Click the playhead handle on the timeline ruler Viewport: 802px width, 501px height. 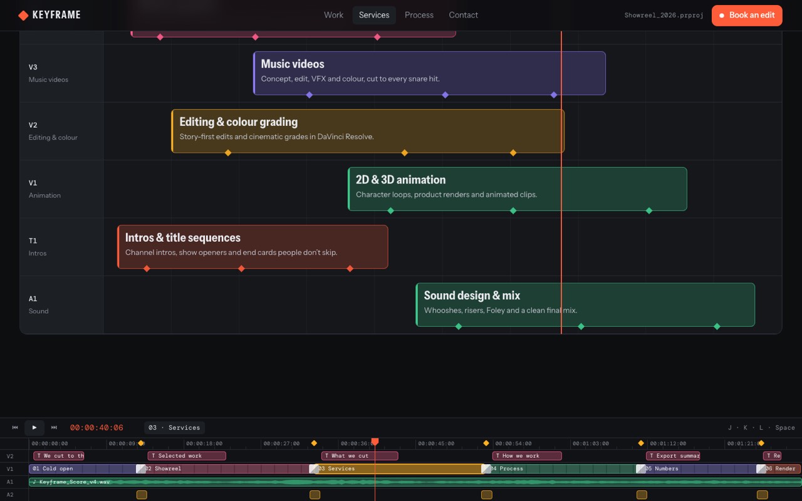(375, 442)
